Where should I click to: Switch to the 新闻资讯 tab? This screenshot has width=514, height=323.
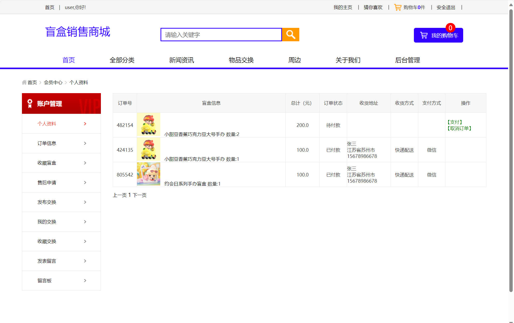pos(181,60)
